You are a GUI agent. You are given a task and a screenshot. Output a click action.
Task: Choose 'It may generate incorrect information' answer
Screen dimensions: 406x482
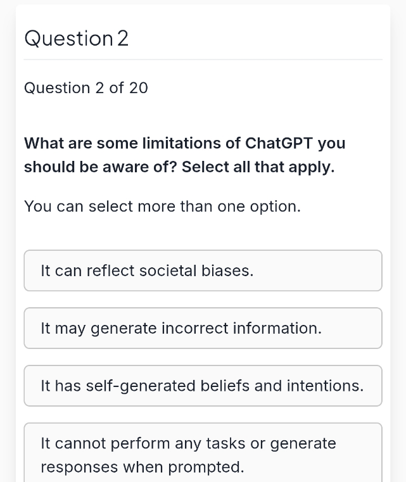(203, 328)
